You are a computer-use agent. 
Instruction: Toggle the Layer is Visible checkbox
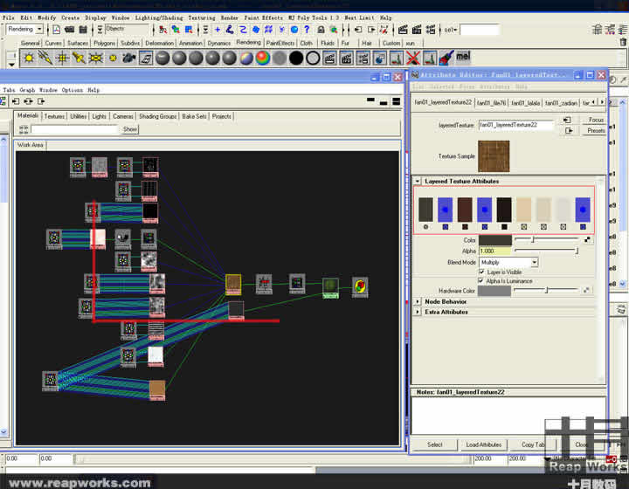(481, 272)
